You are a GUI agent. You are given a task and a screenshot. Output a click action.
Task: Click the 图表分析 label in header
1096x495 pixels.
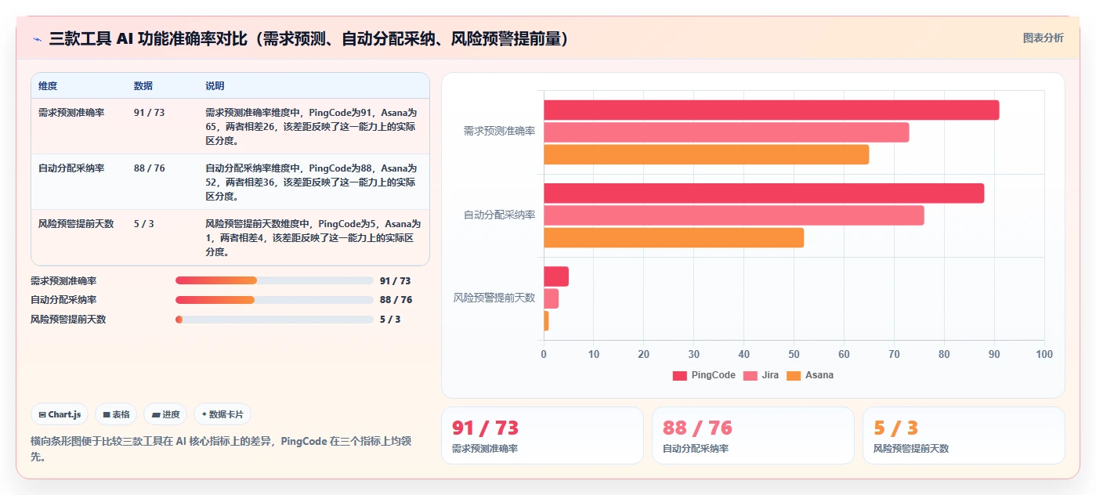[1044, 38]
